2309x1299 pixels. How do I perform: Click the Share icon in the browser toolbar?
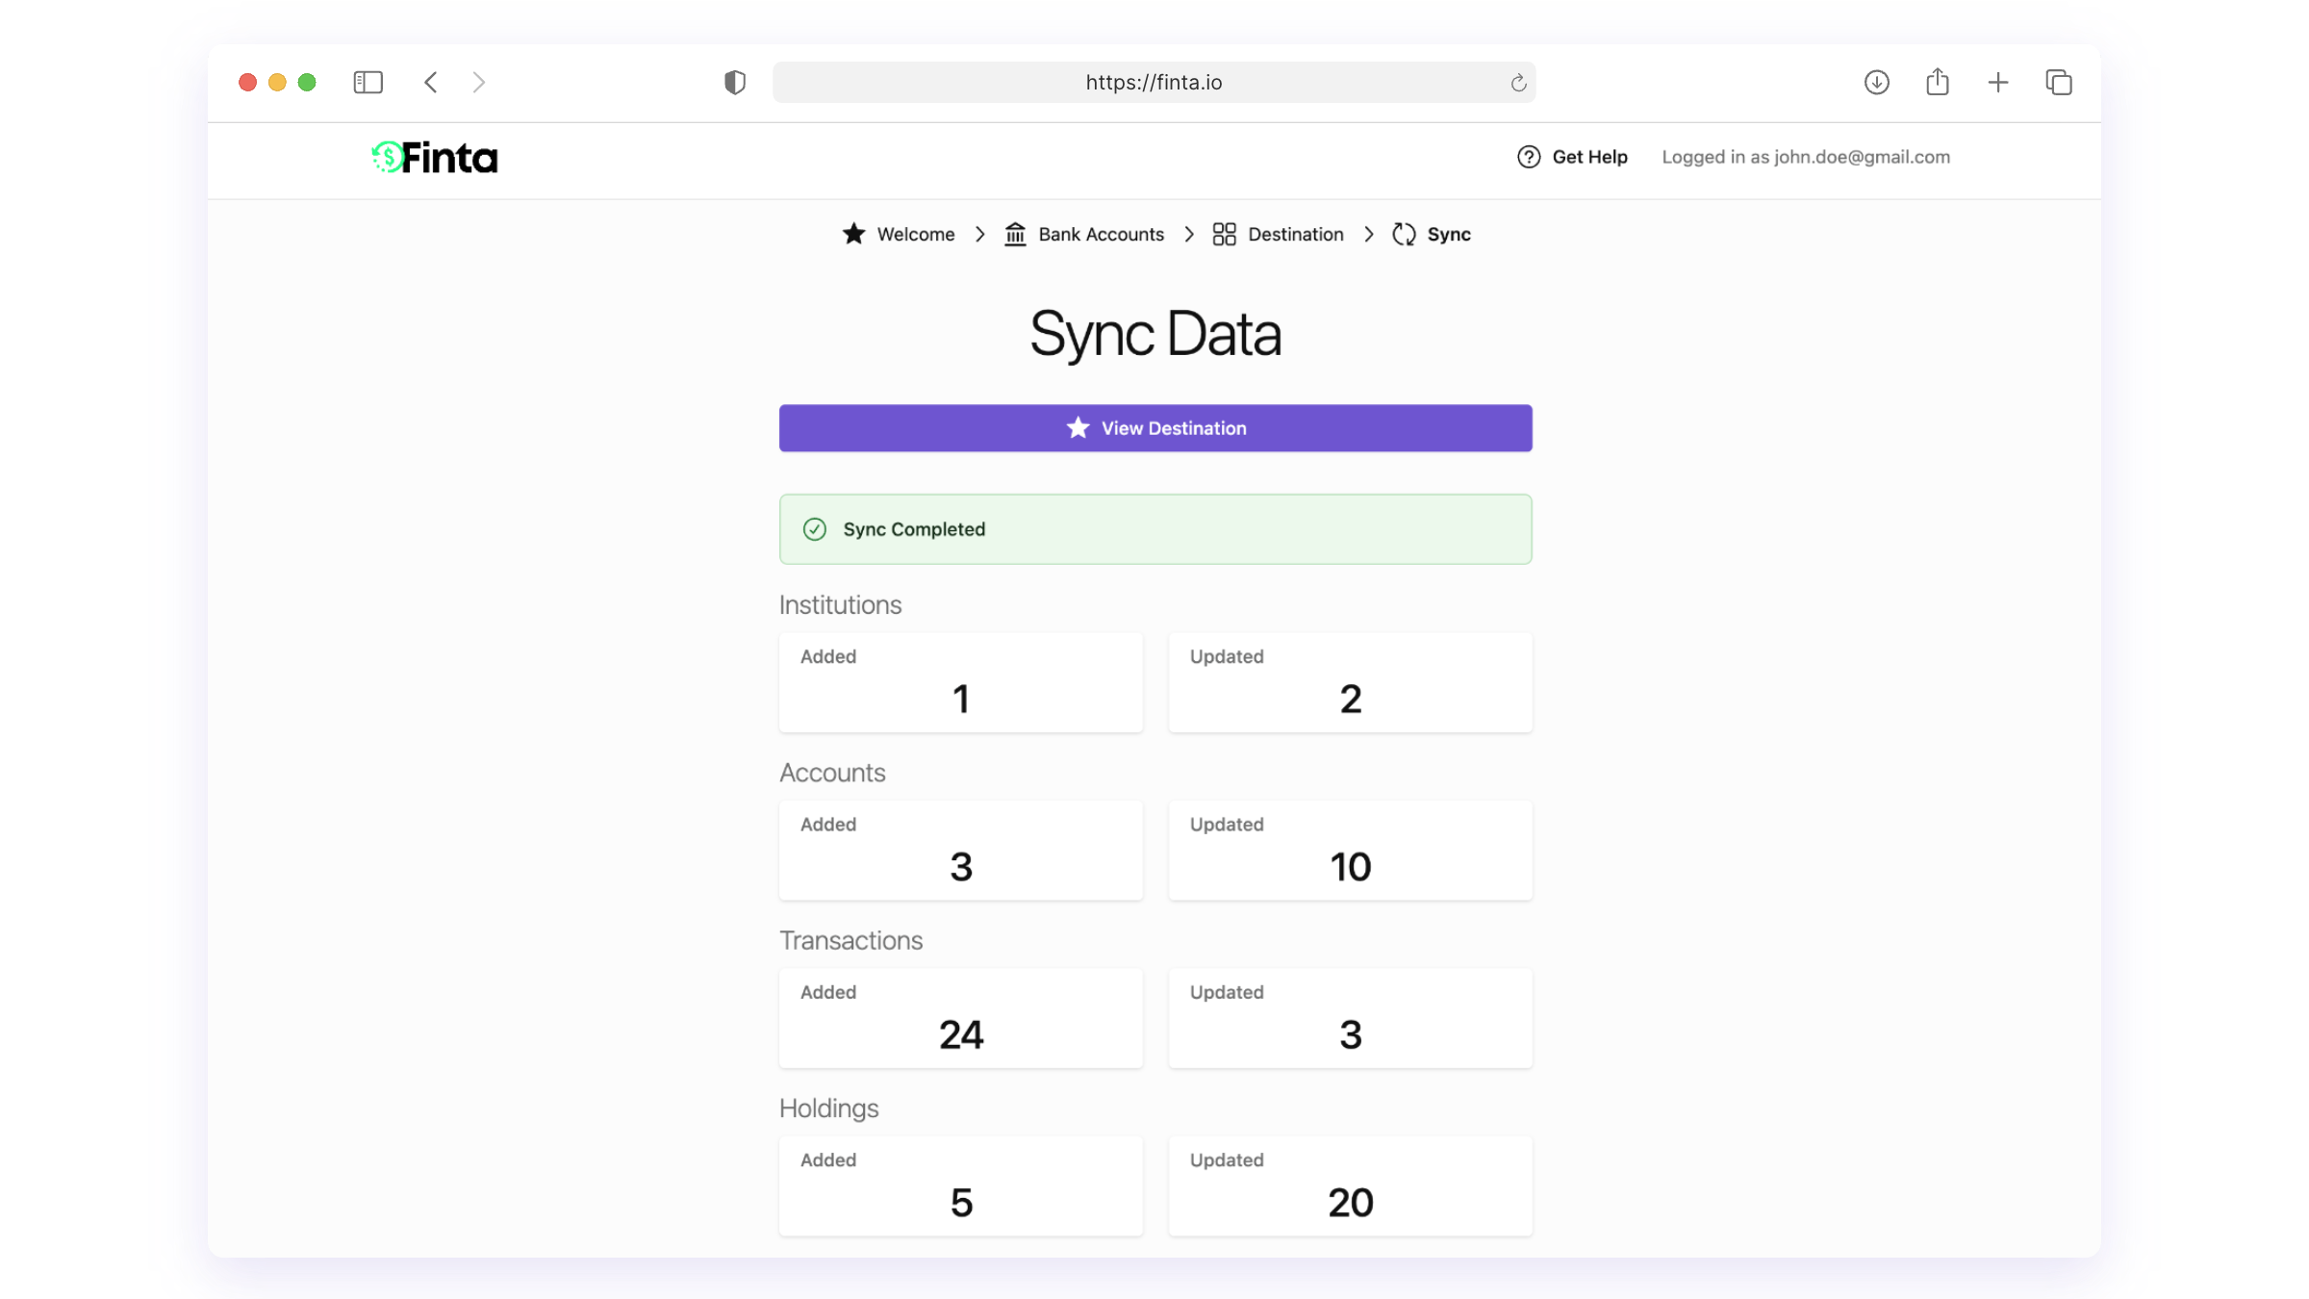click(x=1937, y=83)
